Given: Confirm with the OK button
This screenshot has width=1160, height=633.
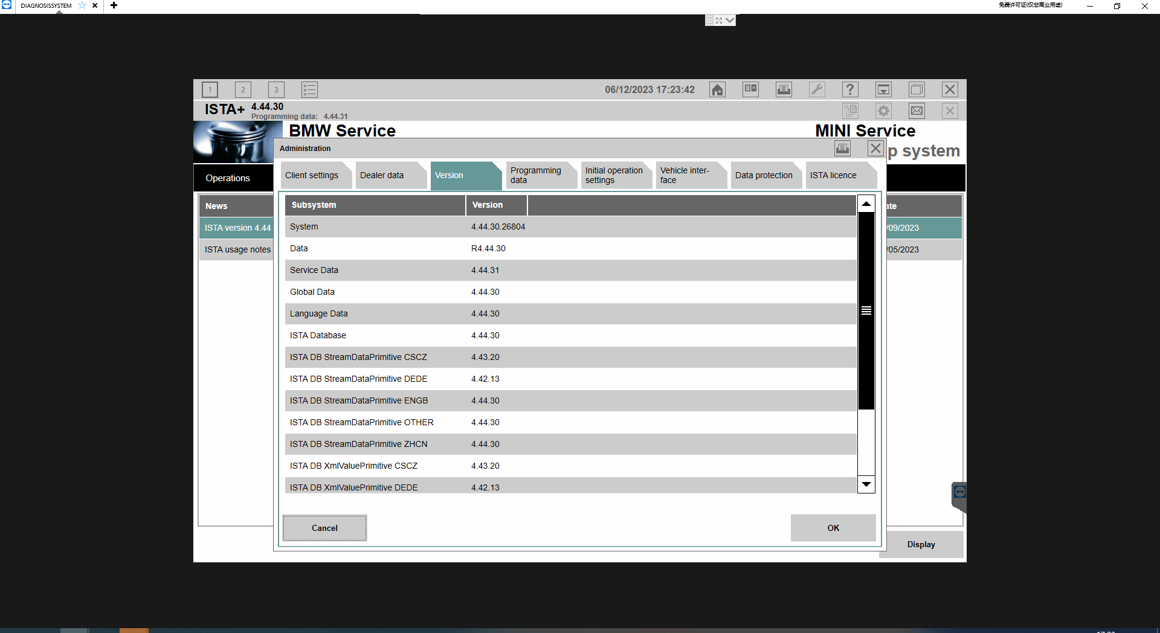Looking at the screenshot, I should point(833,528).
